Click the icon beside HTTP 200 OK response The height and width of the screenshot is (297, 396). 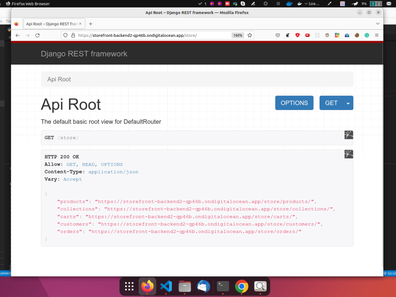[x=348, y=154]
